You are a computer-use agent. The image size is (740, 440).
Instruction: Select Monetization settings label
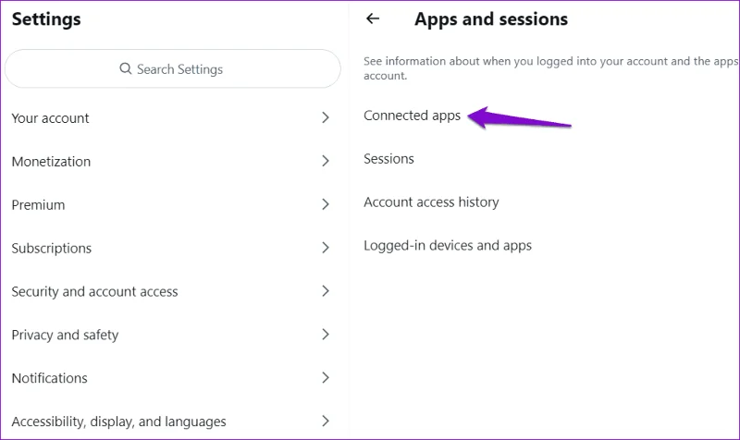51,161
